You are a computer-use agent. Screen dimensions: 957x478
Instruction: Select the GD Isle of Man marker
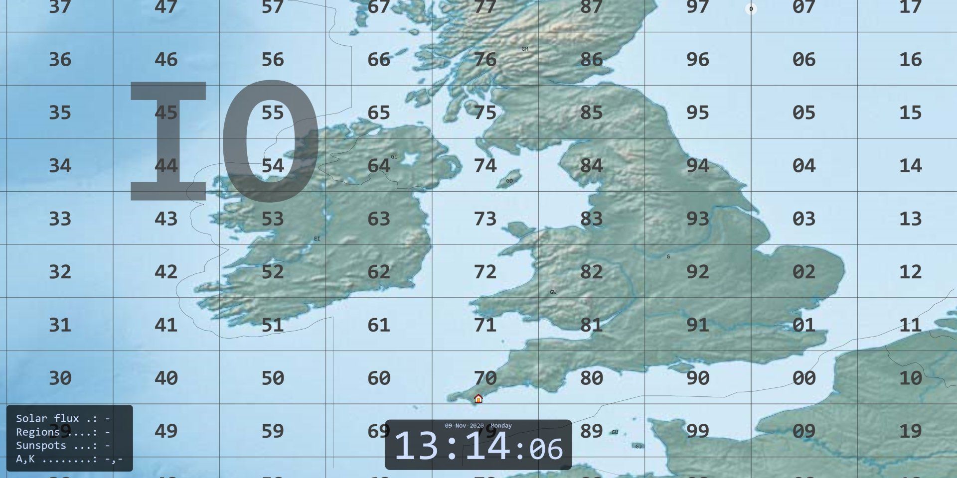tap(508, 180)
